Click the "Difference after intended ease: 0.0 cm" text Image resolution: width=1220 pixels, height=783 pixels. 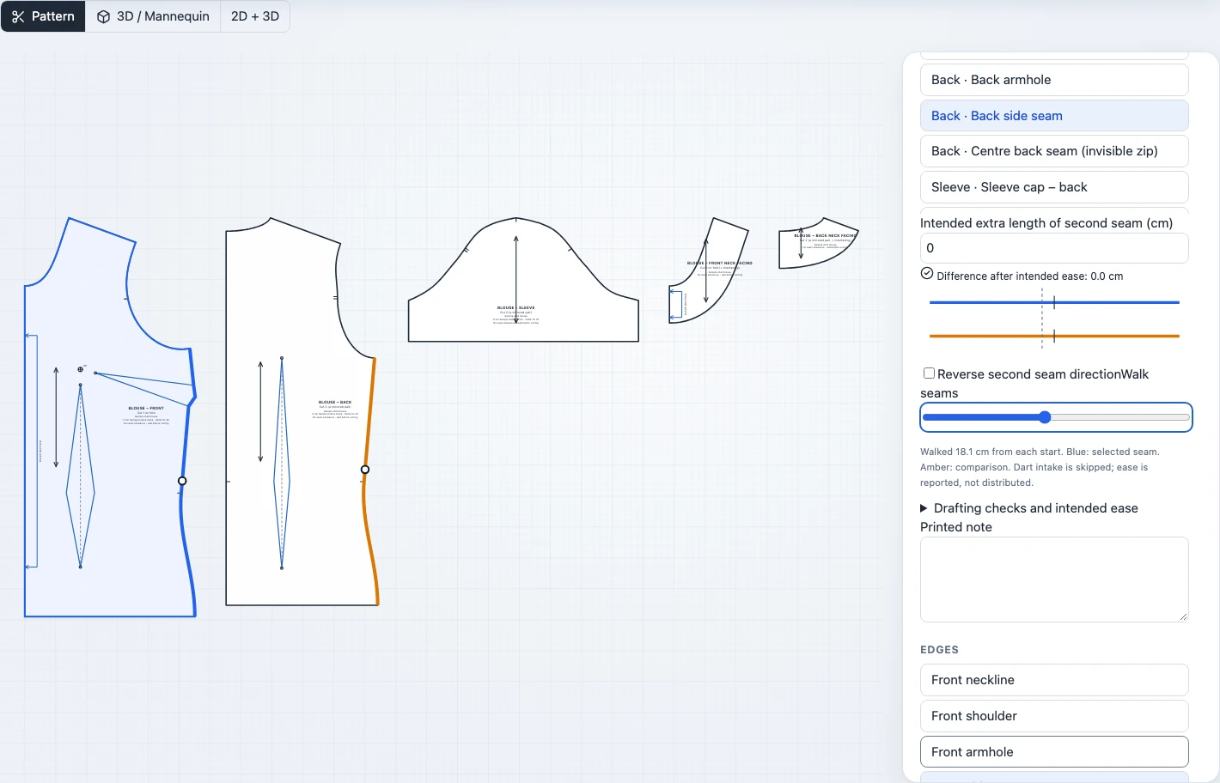tap(1030, 276)
